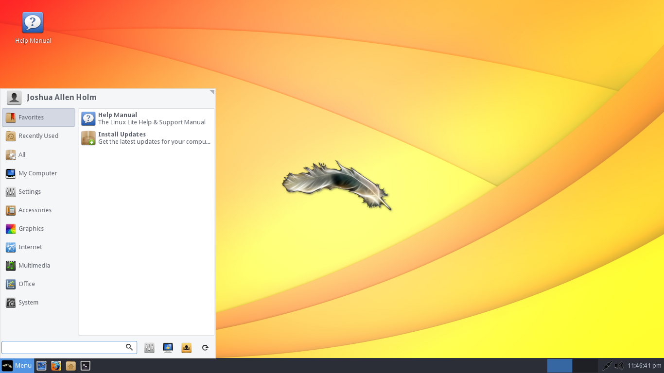Switch to the first (highlighted) workspace
This screenshot has width=664, height=373.
(x=559, y=366)
